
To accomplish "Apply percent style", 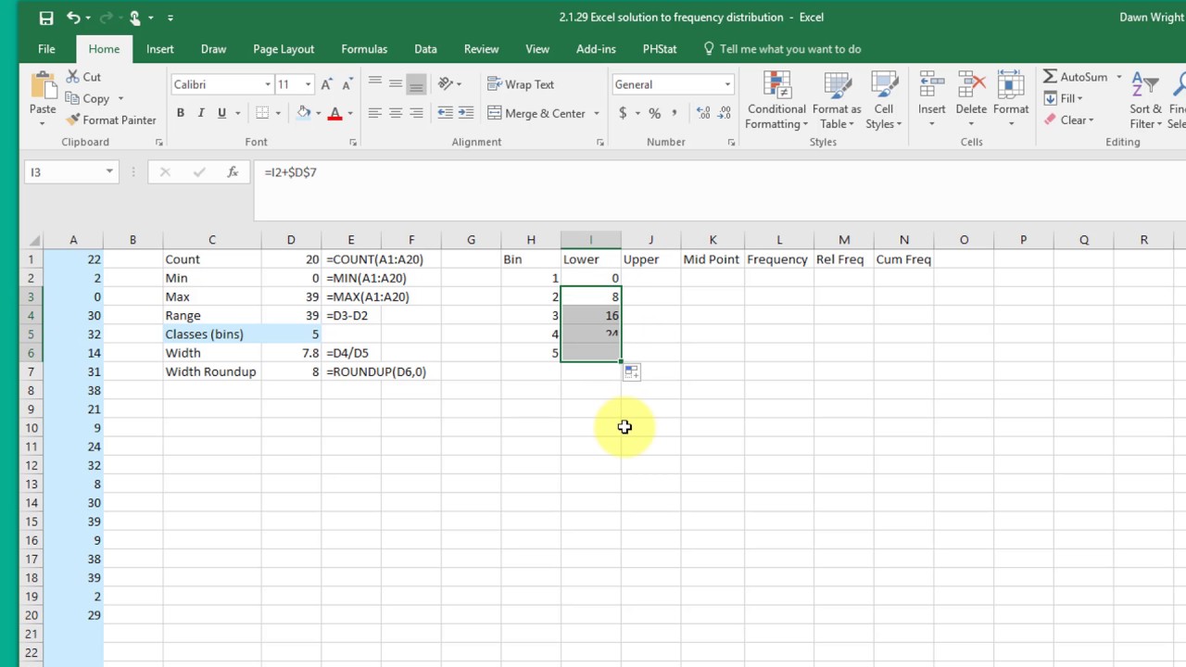I will 654,113.
